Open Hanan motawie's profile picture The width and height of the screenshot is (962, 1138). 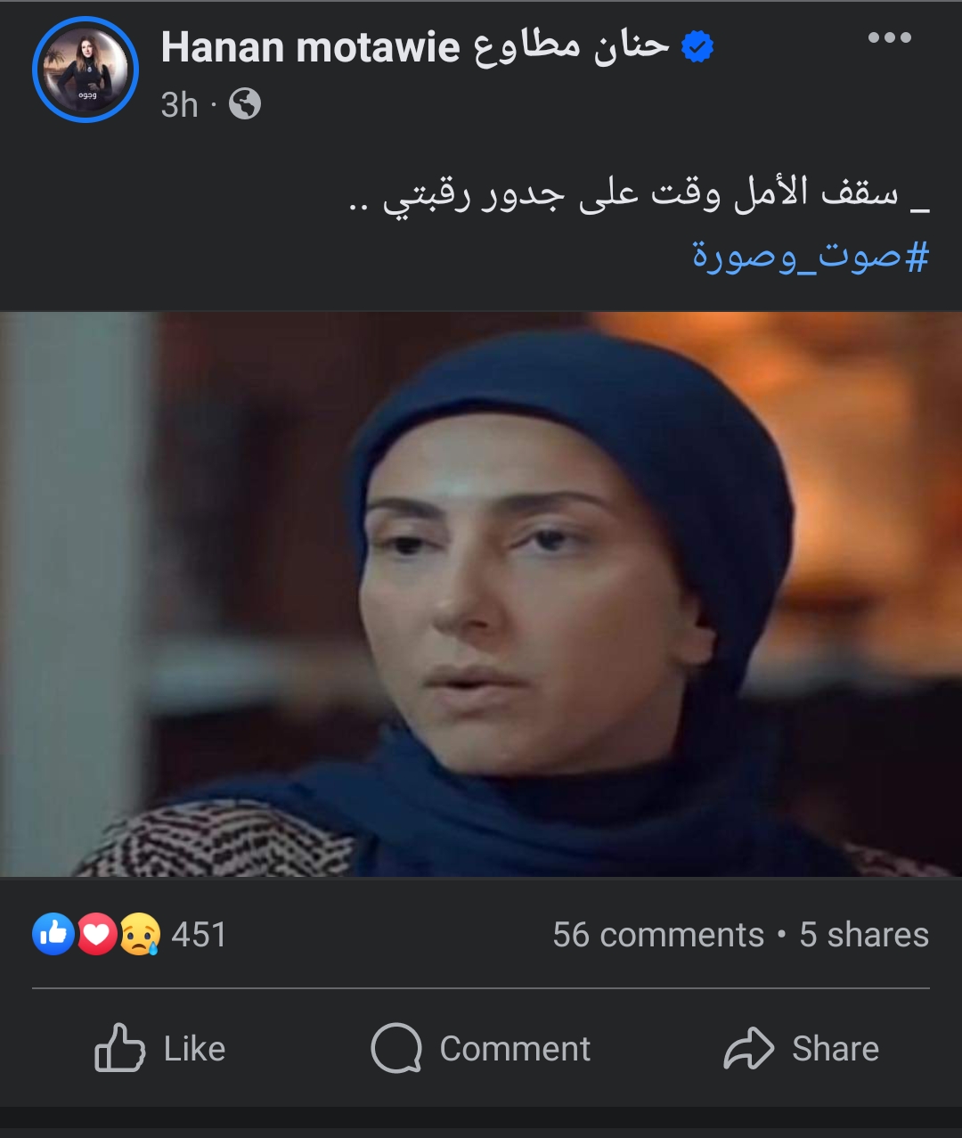86,70
